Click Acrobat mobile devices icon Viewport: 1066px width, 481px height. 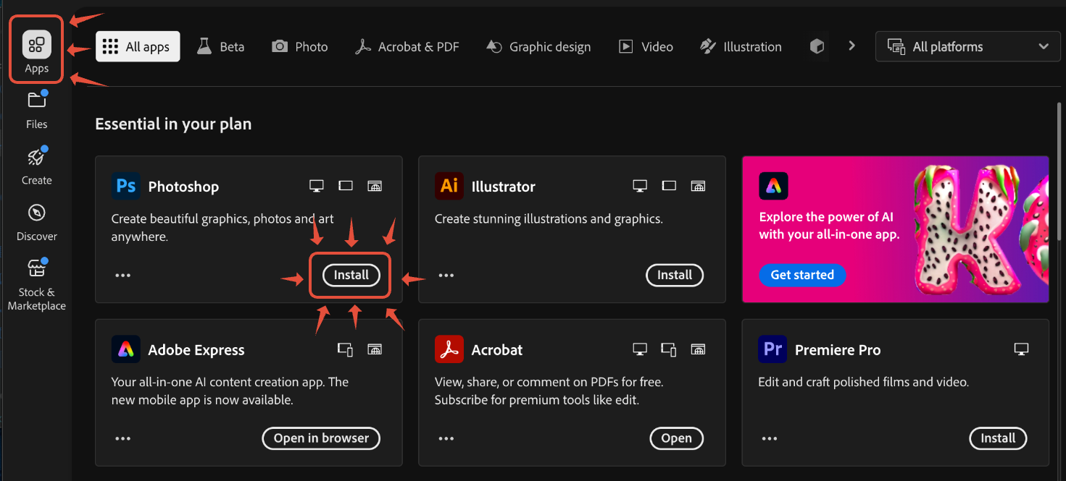point(669,349)
